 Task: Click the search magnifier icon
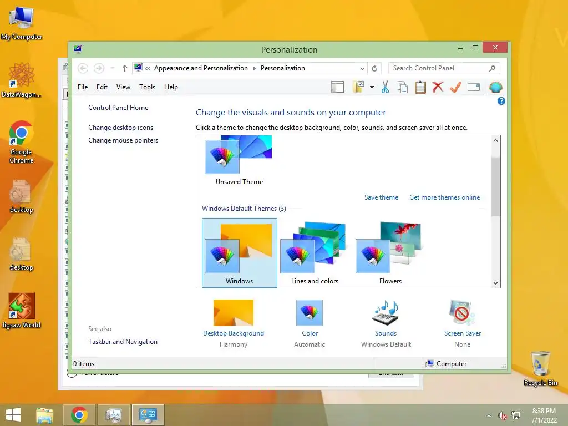(x=492, y=68)
